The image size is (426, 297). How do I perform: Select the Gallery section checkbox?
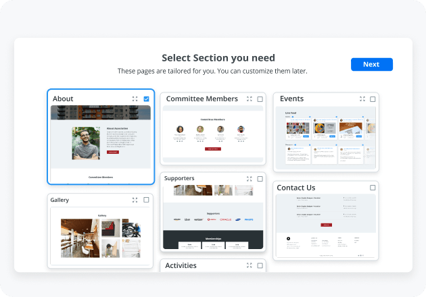tap(146, 200)
